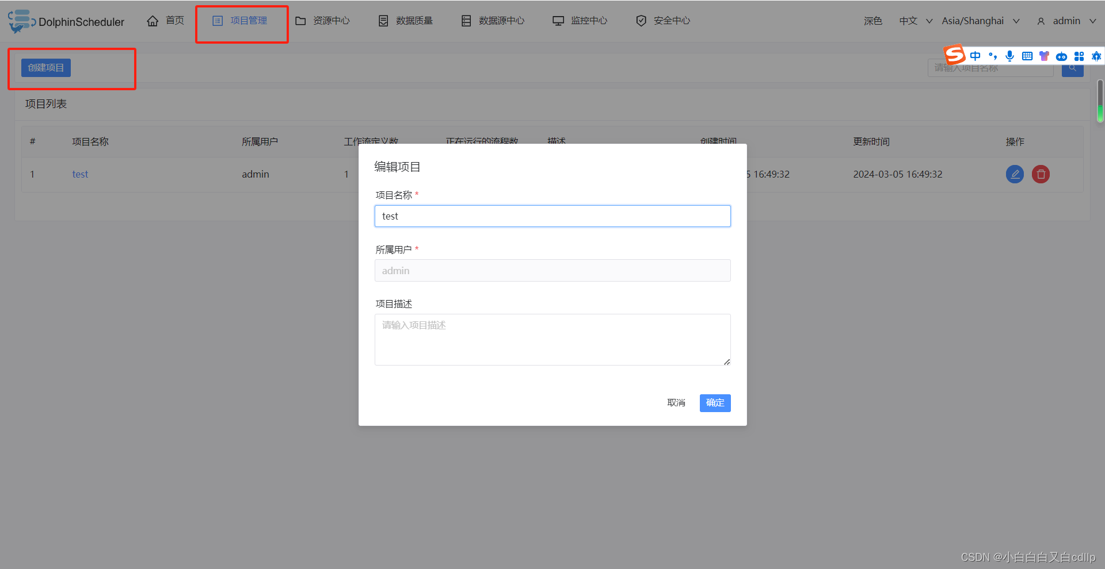Click the 项目列表 heading

[46, 104]
